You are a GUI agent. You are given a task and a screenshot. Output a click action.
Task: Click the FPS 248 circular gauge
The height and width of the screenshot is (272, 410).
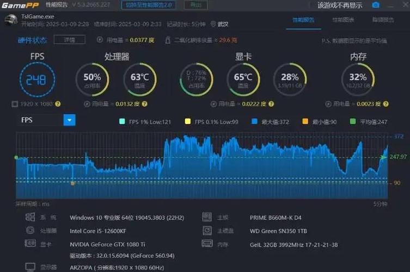pos(38,79)
